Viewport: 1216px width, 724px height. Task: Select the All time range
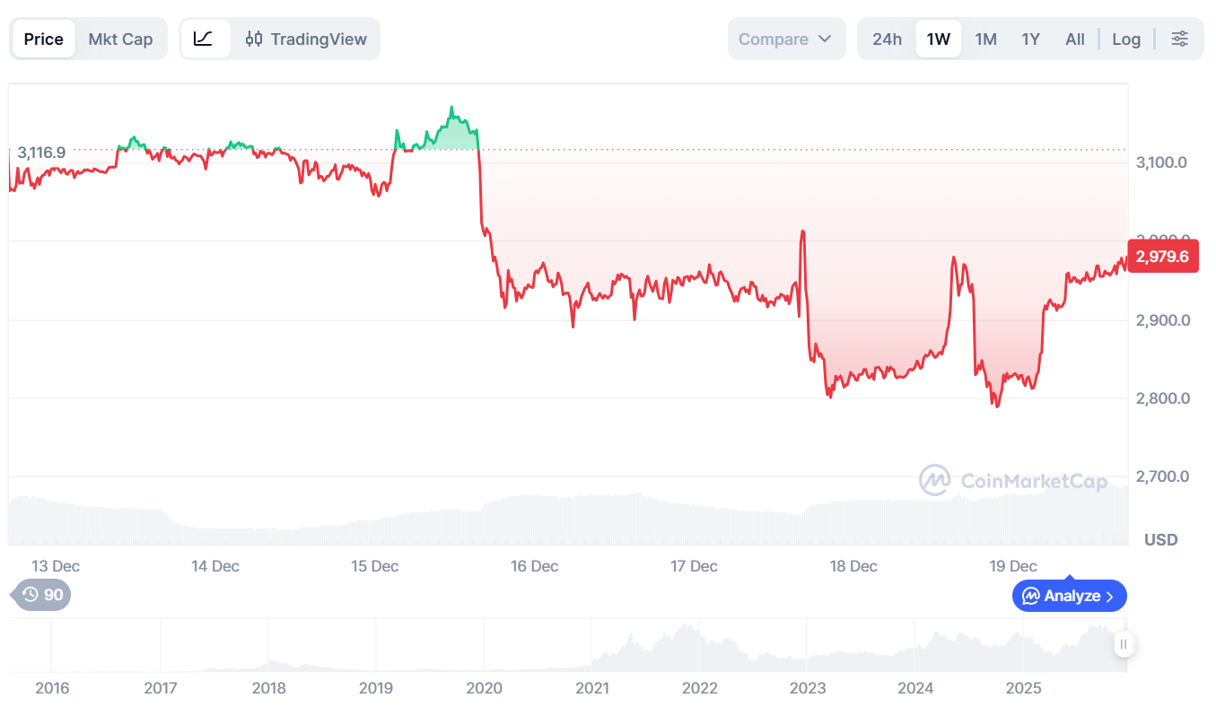tap(1075, 39)
